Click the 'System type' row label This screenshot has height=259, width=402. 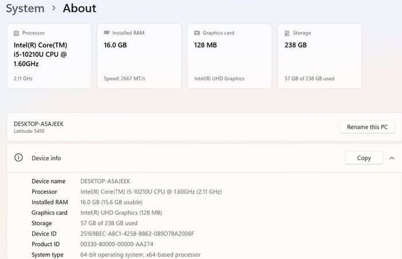pos(48,255)
